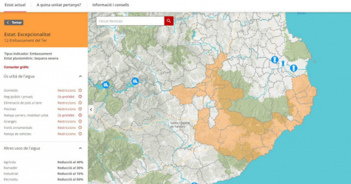The height and width of the screenshot is (184, 351).
Task: Go to Informació i consells tab
Action: point(111,5)
